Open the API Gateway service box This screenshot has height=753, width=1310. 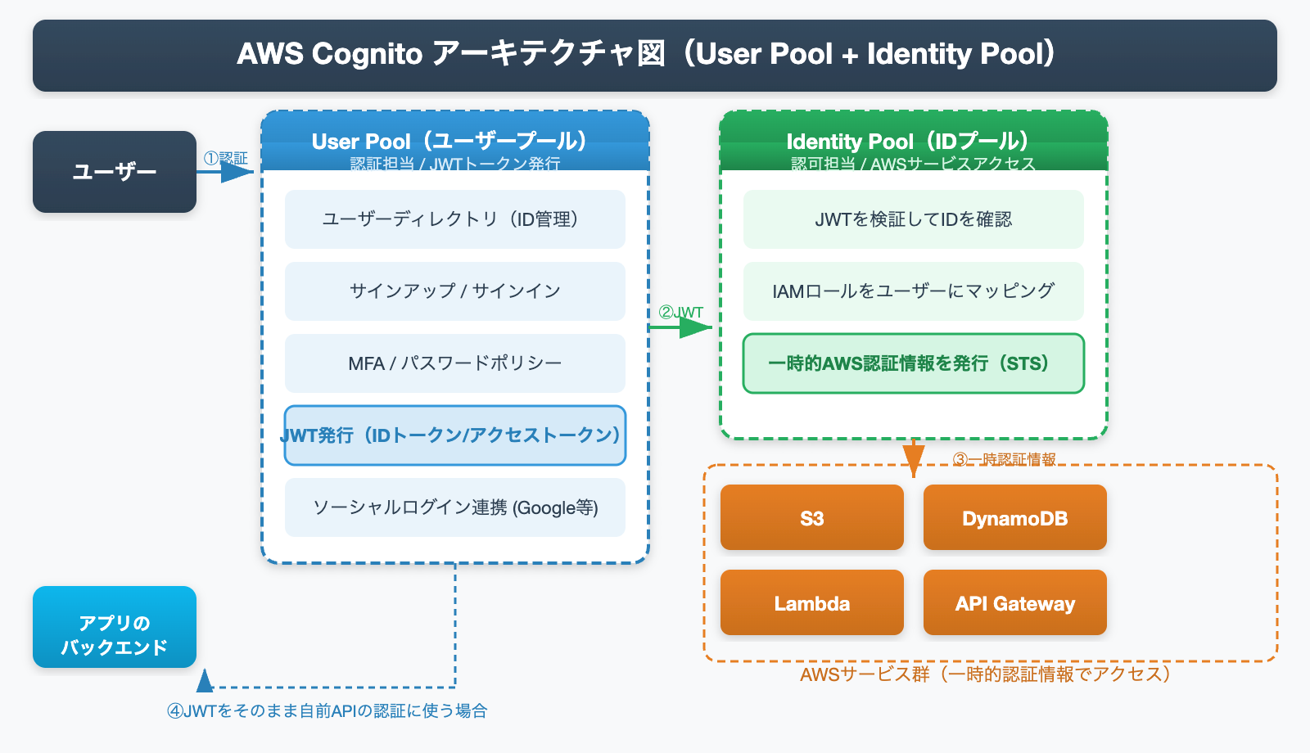click(x=1015, y=603)
